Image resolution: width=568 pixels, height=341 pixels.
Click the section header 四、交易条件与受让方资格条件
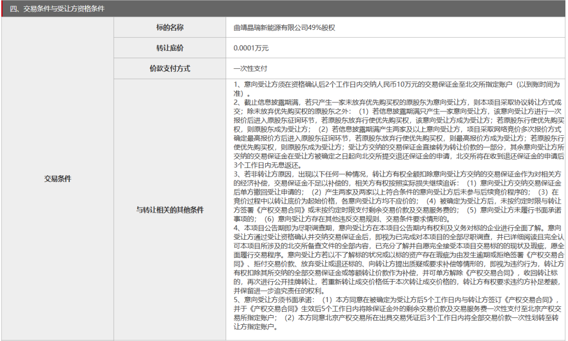pyautogui.click(x=57, y=9)
